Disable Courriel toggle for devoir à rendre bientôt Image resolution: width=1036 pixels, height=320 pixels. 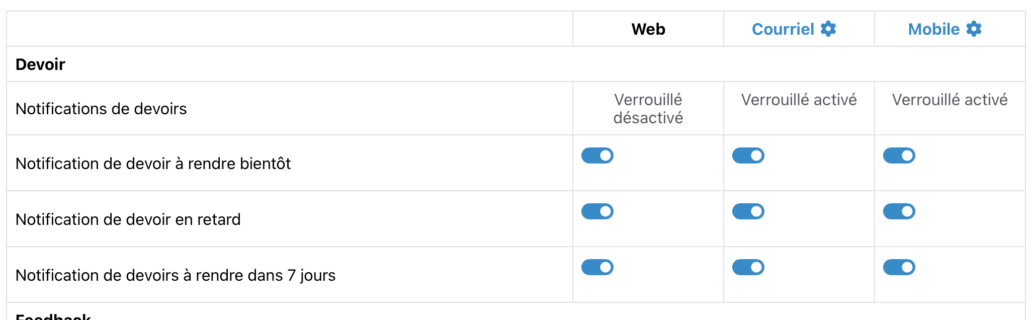[x=748, y=155]
